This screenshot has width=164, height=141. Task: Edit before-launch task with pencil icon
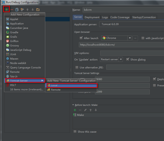click(85, 110)
